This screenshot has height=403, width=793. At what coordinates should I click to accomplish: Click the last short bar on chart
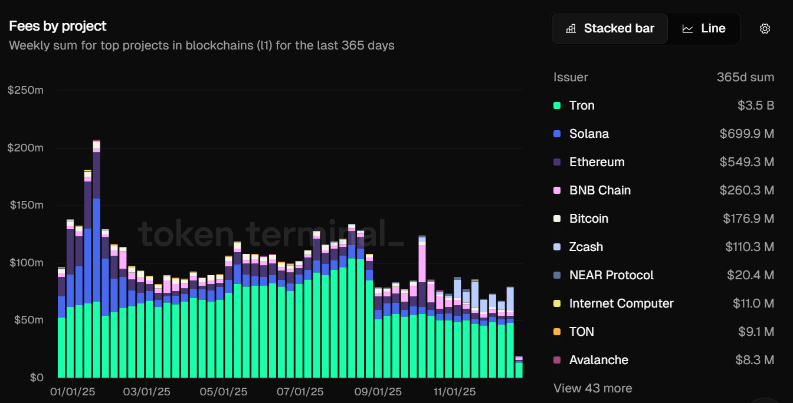point(519,368)
